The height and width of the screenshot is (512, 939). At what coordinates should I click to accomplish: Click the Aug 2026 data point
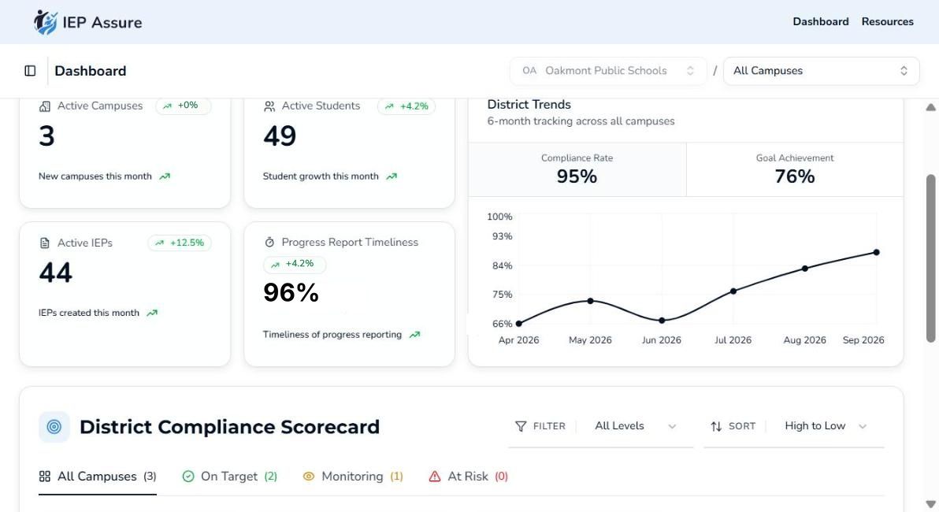point(805,269)
